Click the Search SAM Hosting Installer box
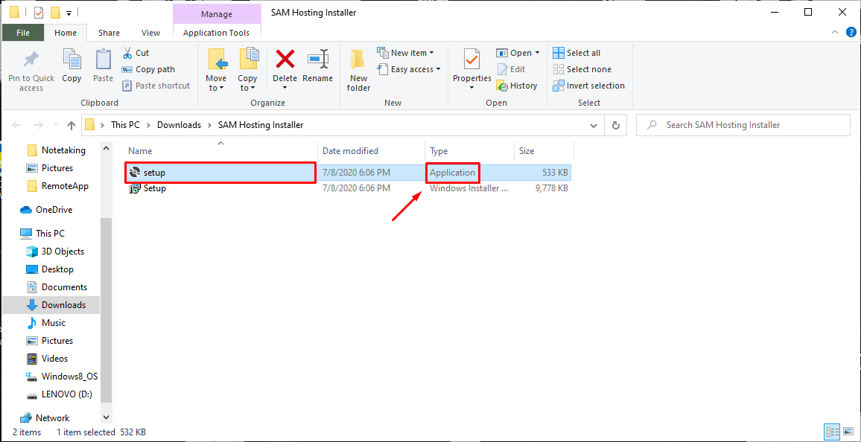 click(x=743, y=125)
